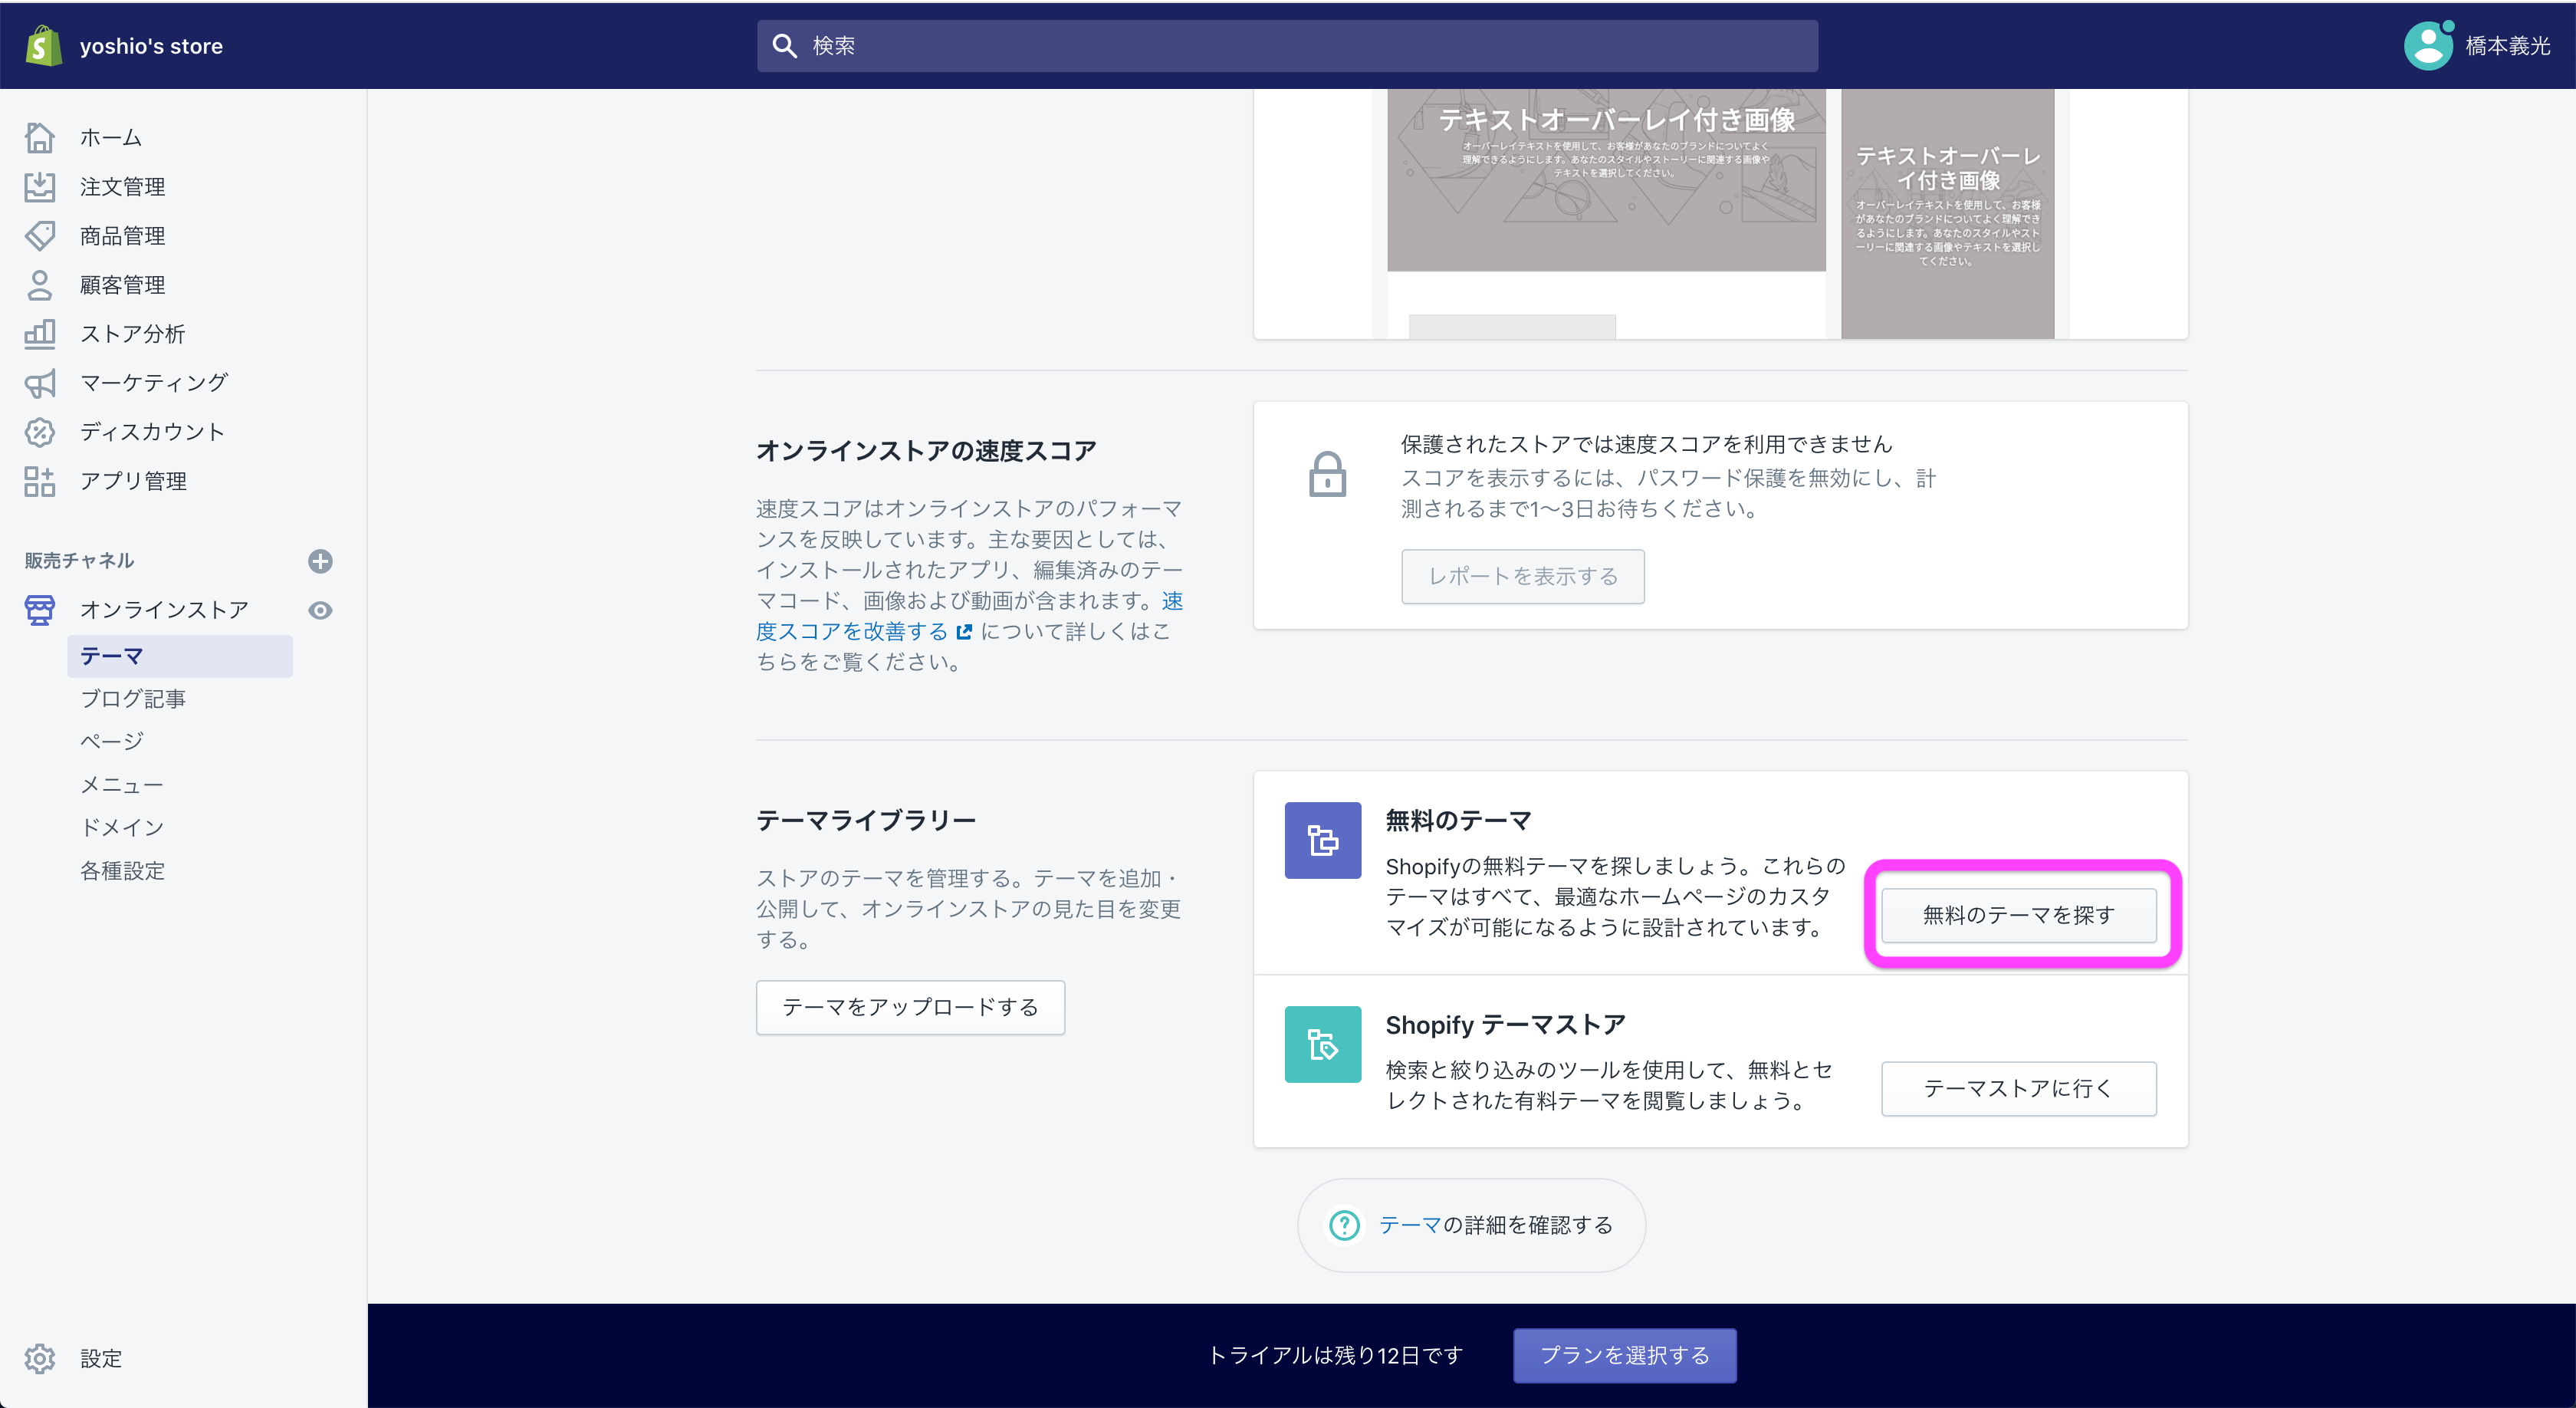Add a sales channel via the plus button
Viewport: 2576px width, 1408px height.
[320, 560]
